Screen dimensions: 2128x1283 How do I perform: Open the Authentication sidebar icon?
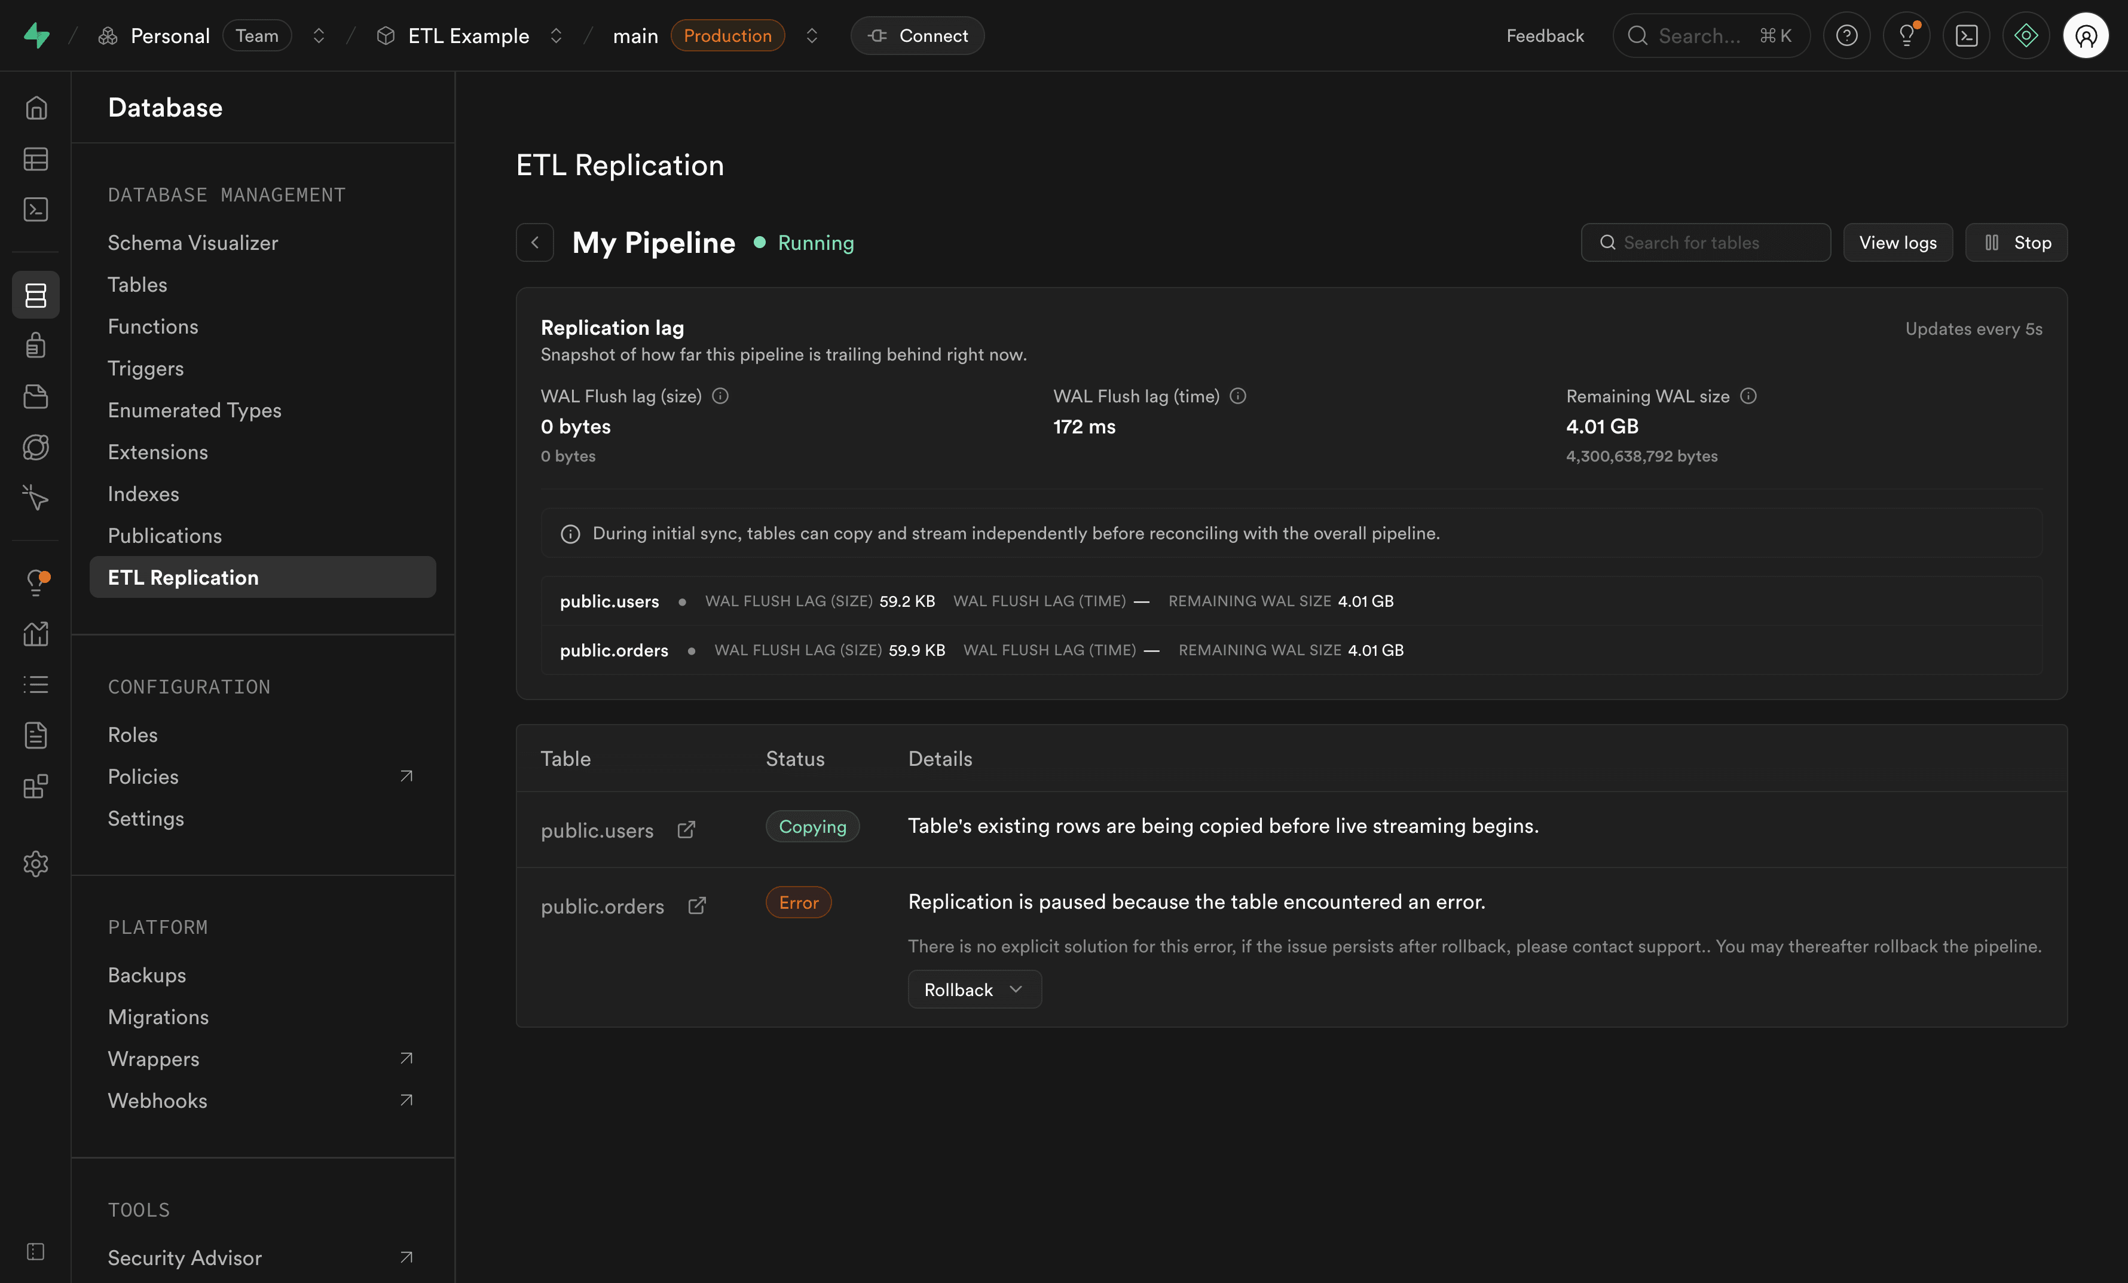click(x=35, y=346)
